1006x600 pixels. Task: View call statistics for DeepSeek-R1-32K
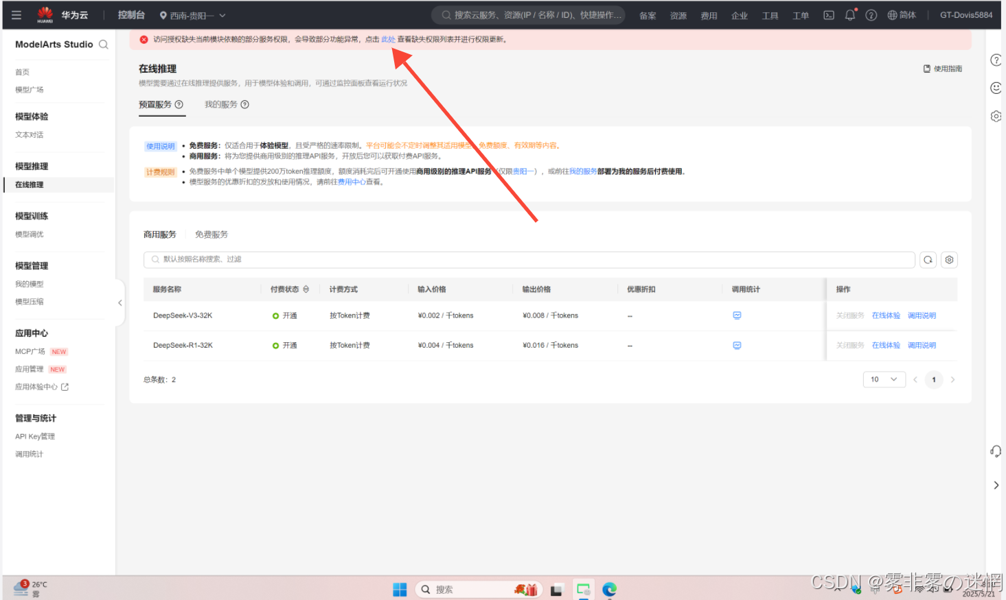point(737,346)
